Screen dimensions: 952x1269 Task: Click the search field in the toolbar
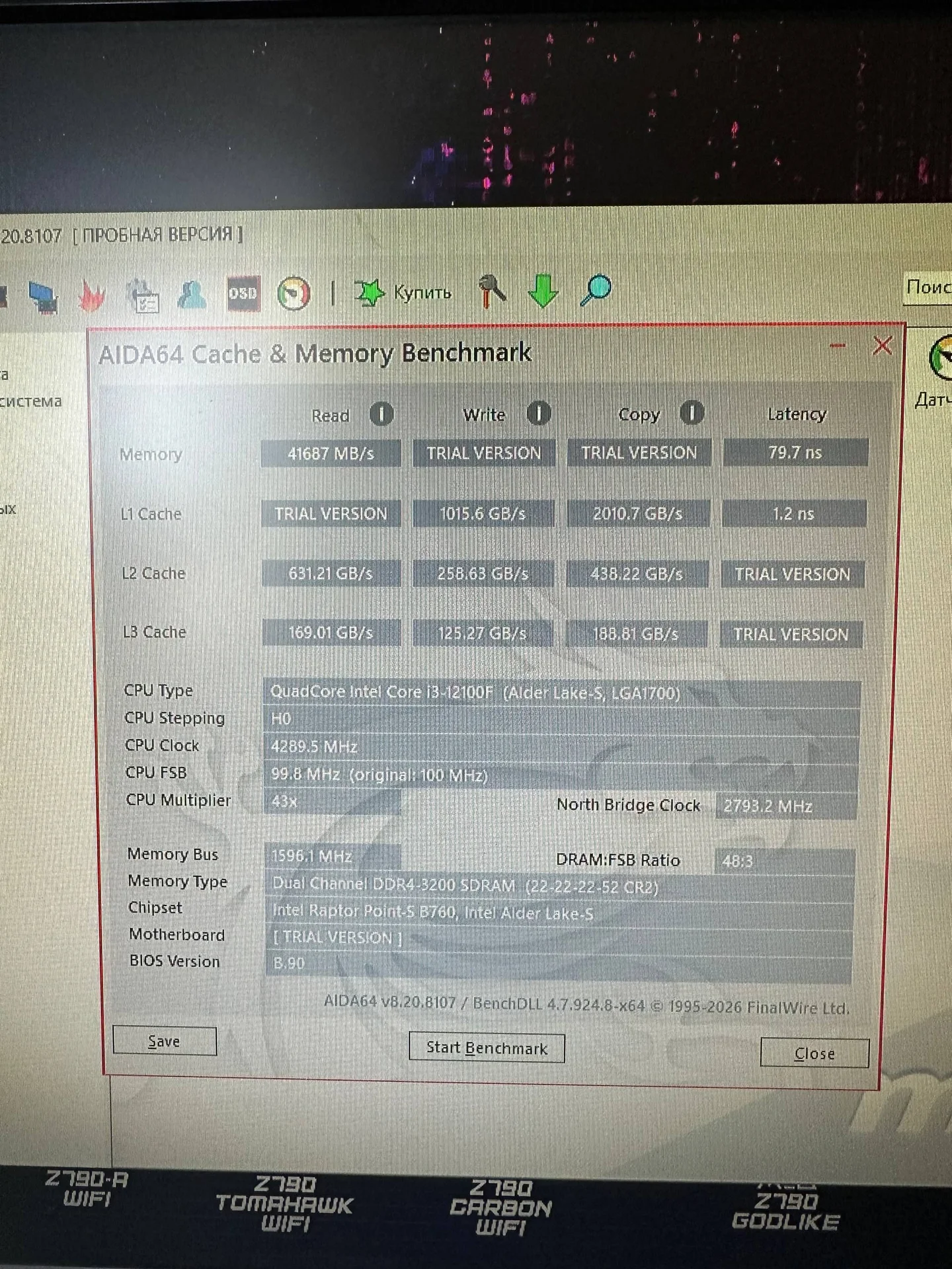[x=929, y=288]
